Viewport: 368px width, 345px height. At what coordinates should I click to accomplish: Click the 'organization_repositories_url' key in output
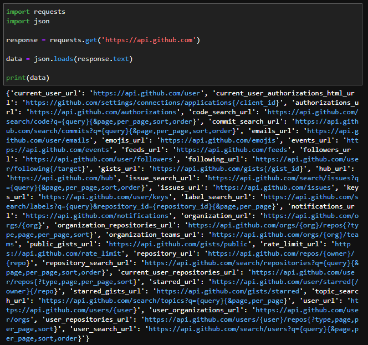pos(115,225)
